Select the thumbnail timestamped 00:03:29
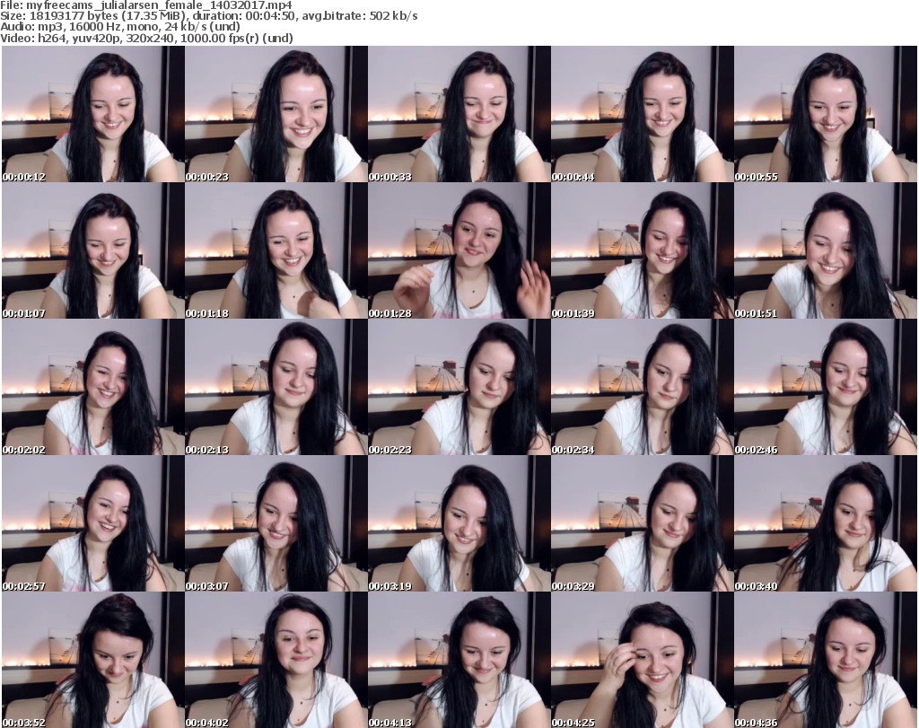 coord(643,523)
